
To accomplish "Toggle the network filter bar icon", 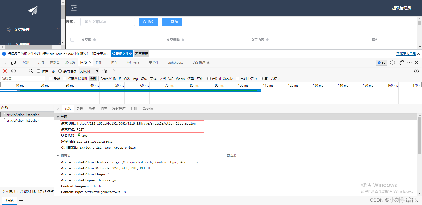I will pos(22,71).
